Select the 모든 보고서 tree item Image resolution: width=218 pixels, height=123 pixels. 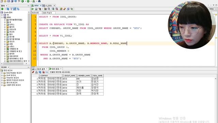[8, 70]
